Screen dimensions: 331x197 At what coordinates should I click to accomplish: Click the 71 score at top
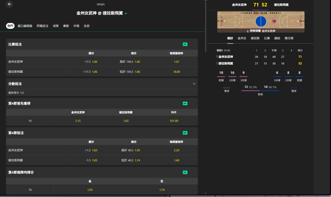coord(256,5)
